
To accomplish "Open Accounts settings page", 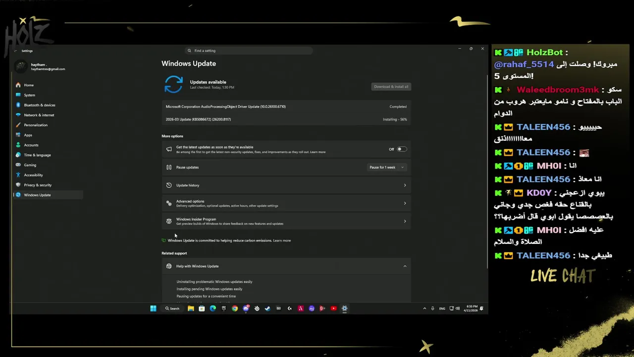I will click(48, 145).
